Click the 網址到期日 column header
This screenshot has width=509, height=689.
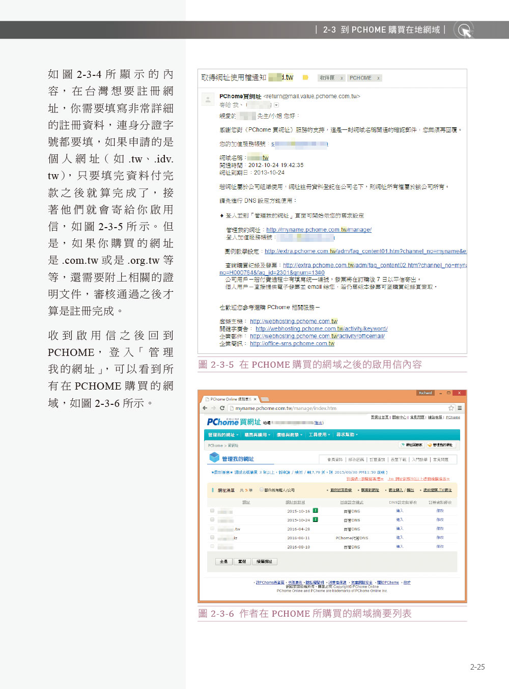pos(295,502)
